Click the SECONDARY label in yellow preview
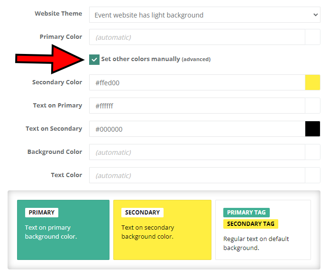 coord(142,213)
